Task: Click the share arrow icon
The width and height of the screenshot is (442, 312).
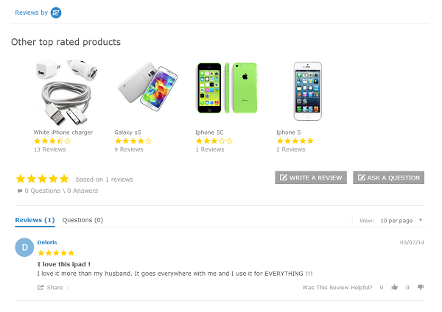Action: [41, 287]
